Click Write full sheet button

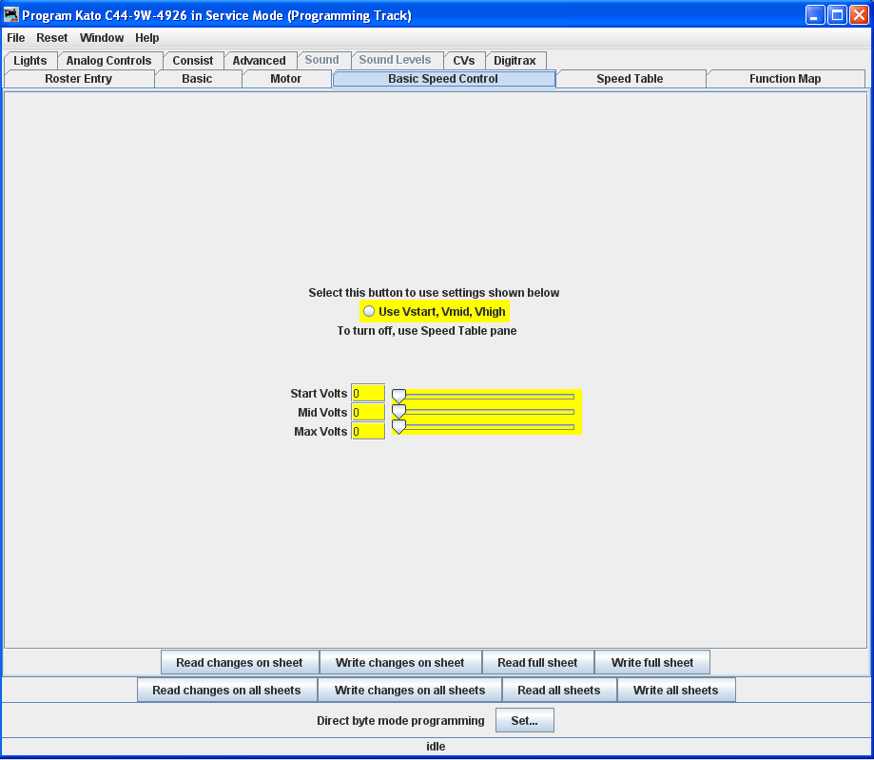(x=652, y=663)
